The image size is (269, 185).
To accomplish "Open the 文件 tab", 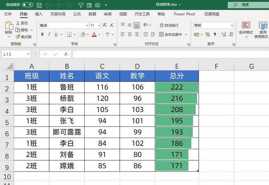I will [8, 14].
